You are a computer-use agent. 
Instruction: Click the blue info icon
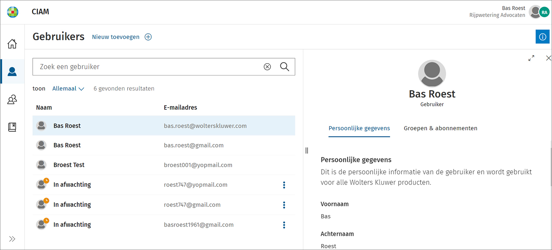tap(542, 37)
